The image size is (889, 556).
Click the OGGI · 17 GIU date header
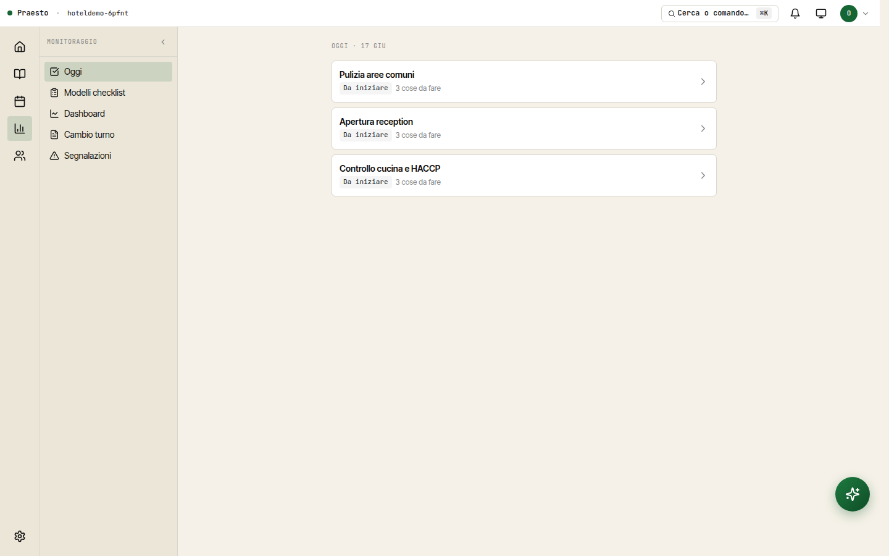(359, 46)
